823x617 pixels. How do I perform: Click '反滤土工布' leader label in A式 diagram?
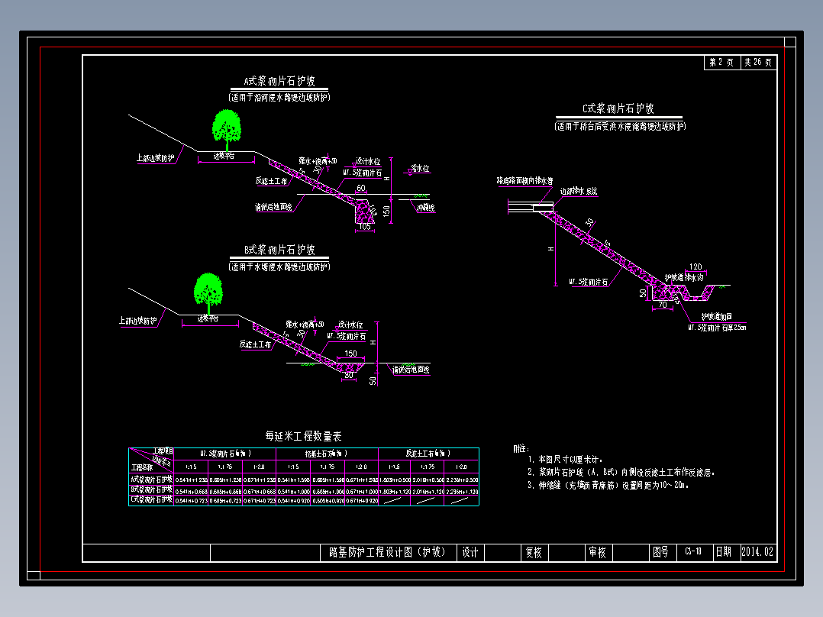(x=271, y=181)
